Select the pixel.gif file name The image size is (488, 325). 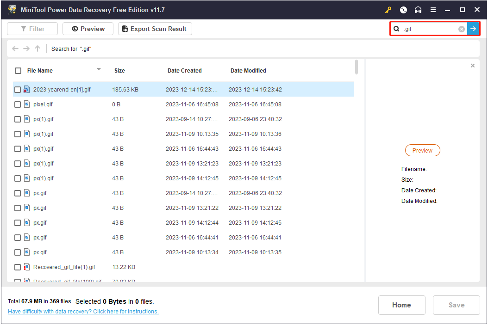point(43,104)
